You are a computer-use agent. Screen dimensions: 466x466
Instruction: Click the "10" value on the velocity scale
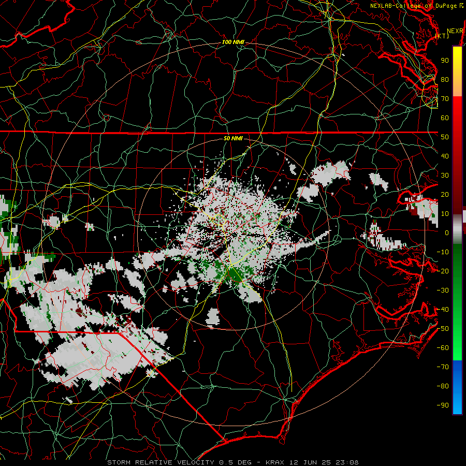click(x=445, y=214)
